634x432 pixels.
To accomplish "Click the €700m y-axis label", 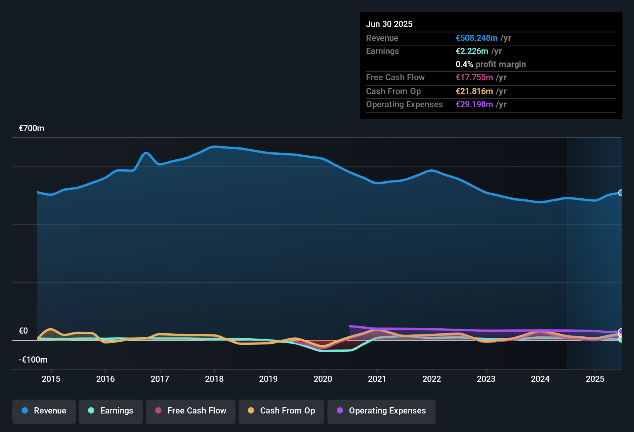I will pos(32,128).
